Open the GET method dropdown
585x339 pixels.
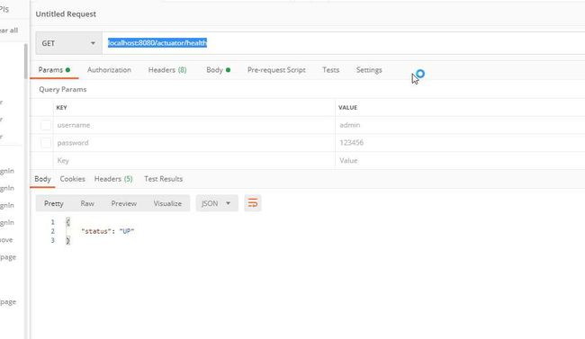pos(68,43)
